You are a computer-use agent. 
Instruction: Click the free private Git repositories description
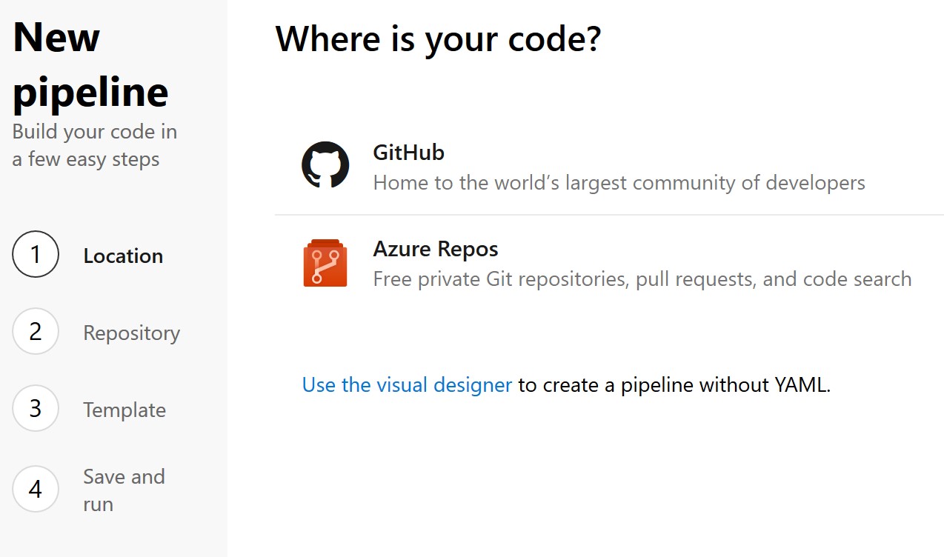click(643, 278)
